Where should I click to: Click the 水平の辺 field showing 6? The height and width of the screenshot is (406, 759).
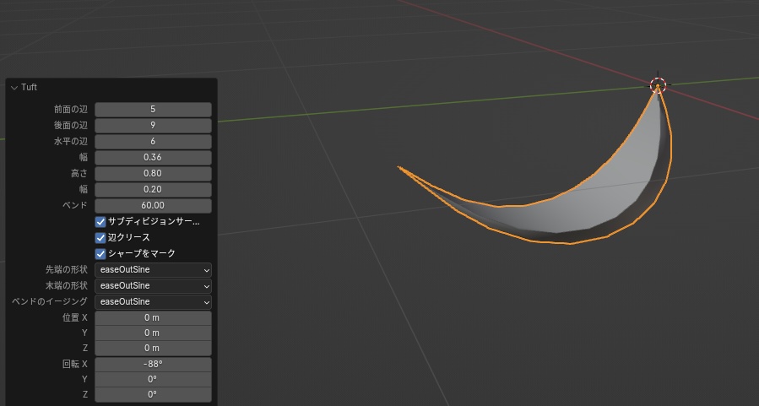[153, 141]
